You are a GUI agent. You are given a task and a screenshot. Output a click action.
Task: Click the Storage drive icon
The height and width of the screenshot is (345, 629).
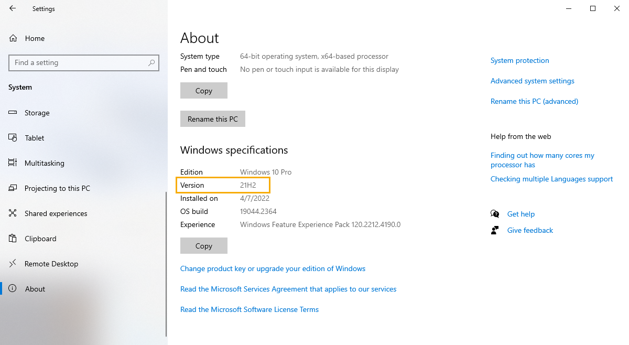tap(13, 113)
